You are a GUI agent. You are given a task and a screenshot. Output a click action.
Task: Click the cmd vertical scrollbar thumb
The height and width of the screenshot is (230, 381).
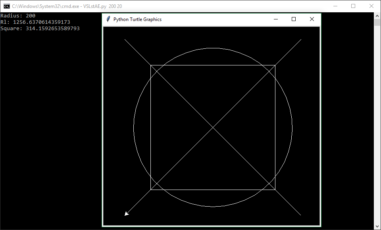tap(377, 22)
